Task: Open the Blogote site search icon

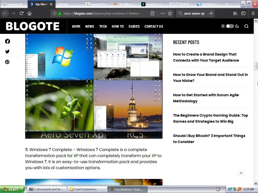Action: click(246, 26)
